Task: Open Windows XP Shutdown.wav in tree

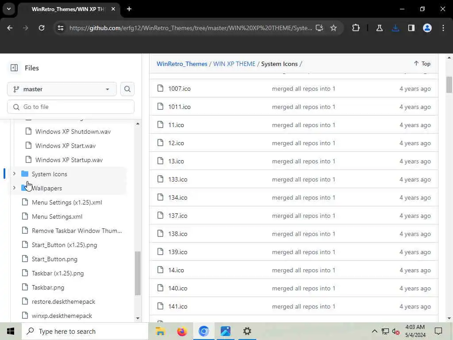Action: (x=73, y=131)
